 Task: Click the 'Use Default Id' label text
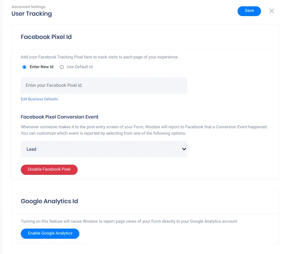[79, 67]
